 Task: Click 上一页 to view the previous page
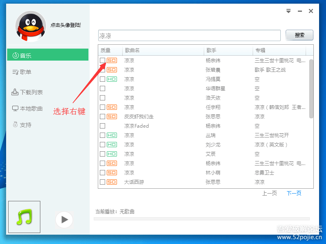pos(269,193)
